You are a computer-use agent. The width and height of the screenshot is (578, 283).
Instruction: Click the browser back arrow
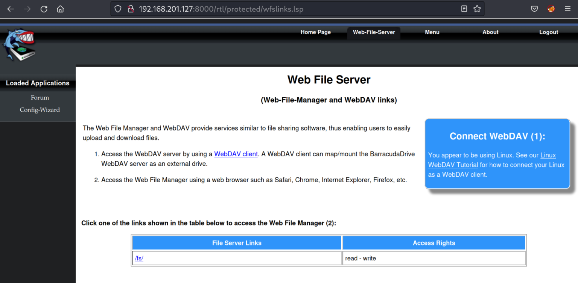11,9
